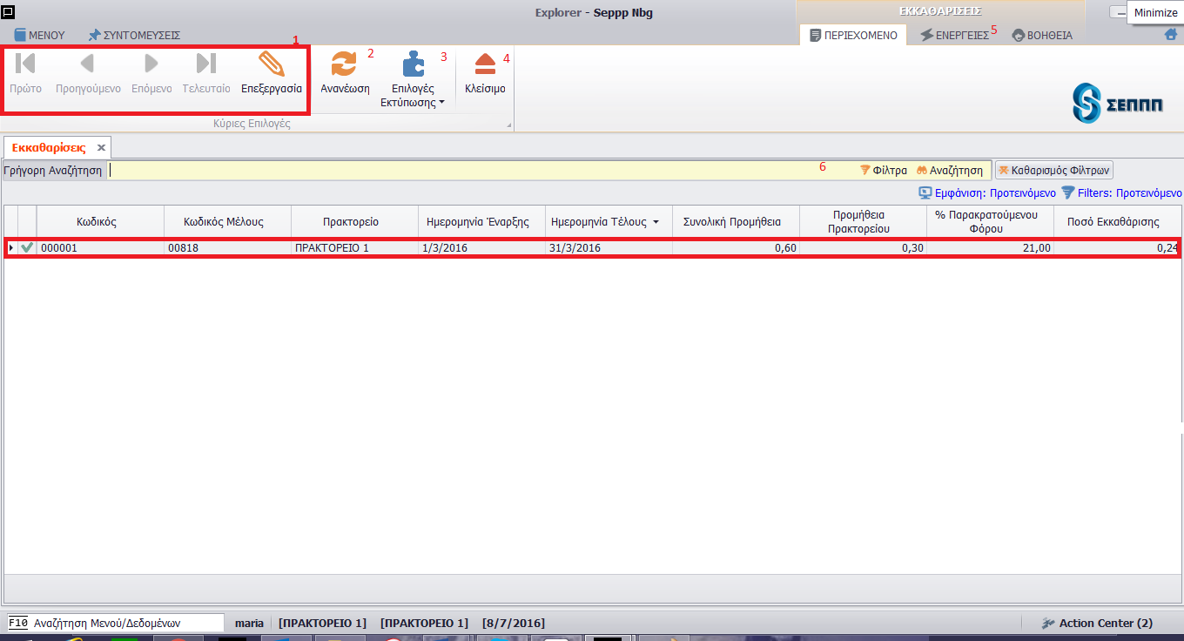Image resolution: width=1184 pixels, height=641 pixels.
Task: Open the Επιλογές Εκτύπωσης print options dropdown
Action: 413,79
